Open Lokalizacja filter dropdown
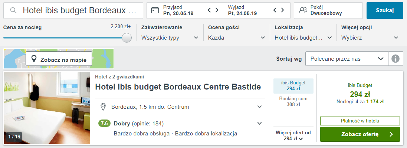Screen dimensions: 407x148 pos(303,38)
